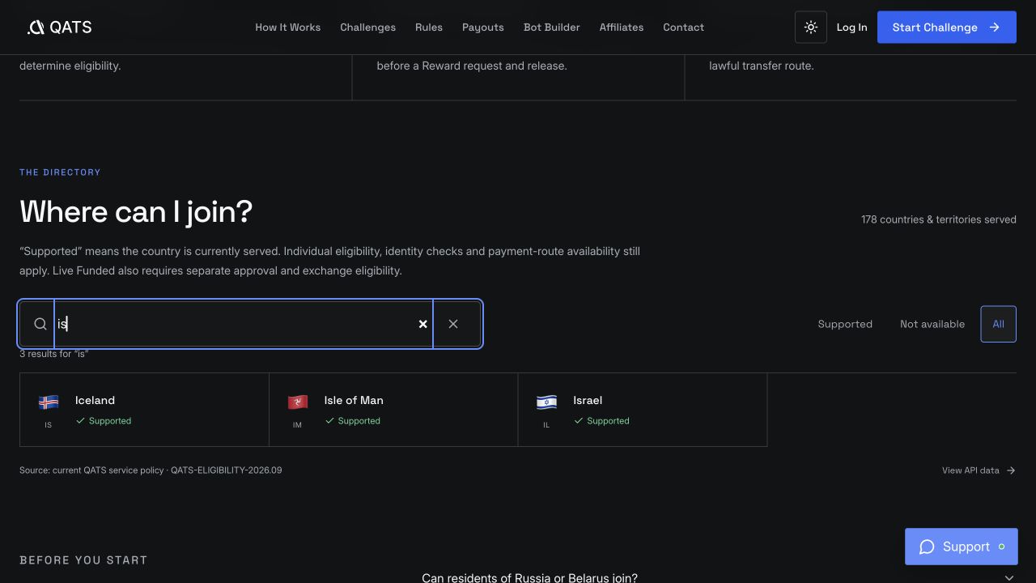
Task: Click the Isle of Man flag icon
Action: (x=298, y=402)
